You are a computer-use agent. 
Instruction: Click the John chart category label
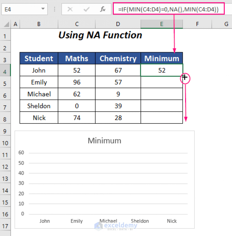[x=44, y=221]
